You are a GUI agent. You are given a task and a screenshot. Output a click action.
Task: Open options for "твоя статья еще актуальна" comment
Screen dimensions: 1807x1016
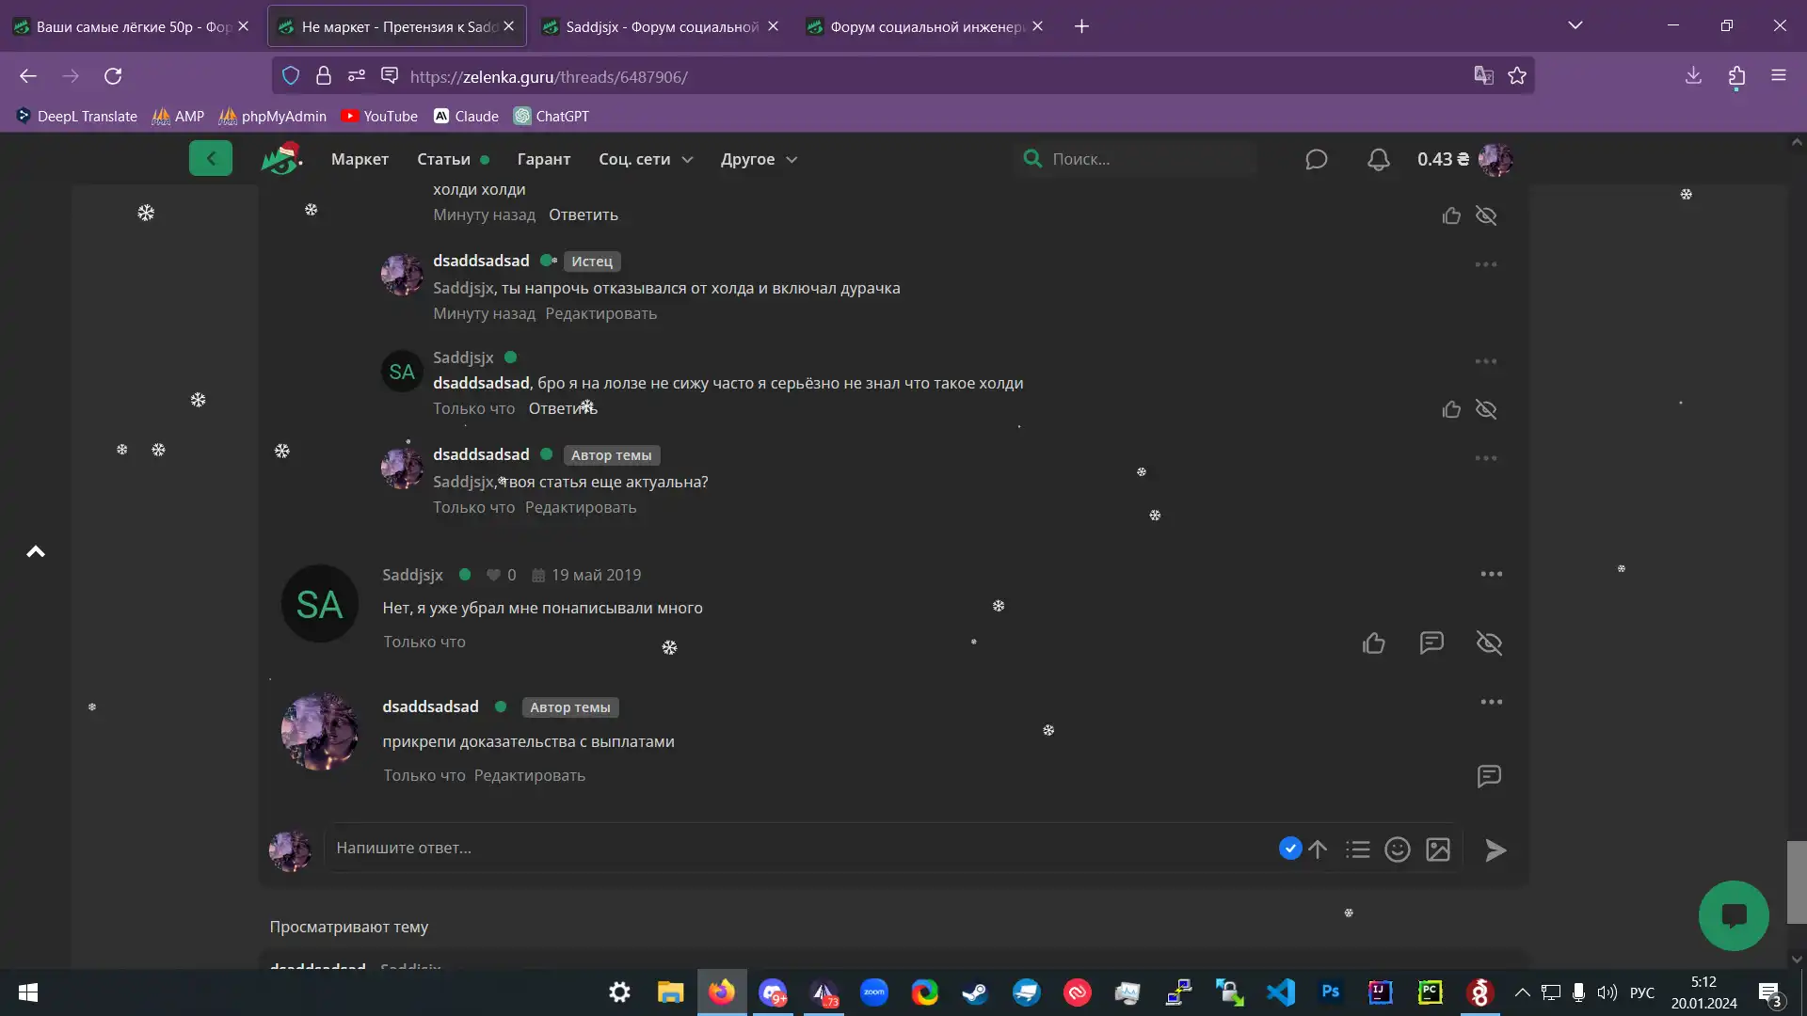pyautogui.click(x=1486, y=458)
